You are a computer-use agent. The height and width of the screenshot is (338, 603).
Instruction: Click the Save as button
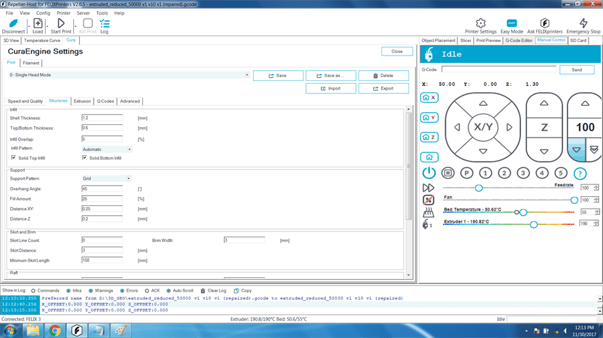(x=331, y=76)
